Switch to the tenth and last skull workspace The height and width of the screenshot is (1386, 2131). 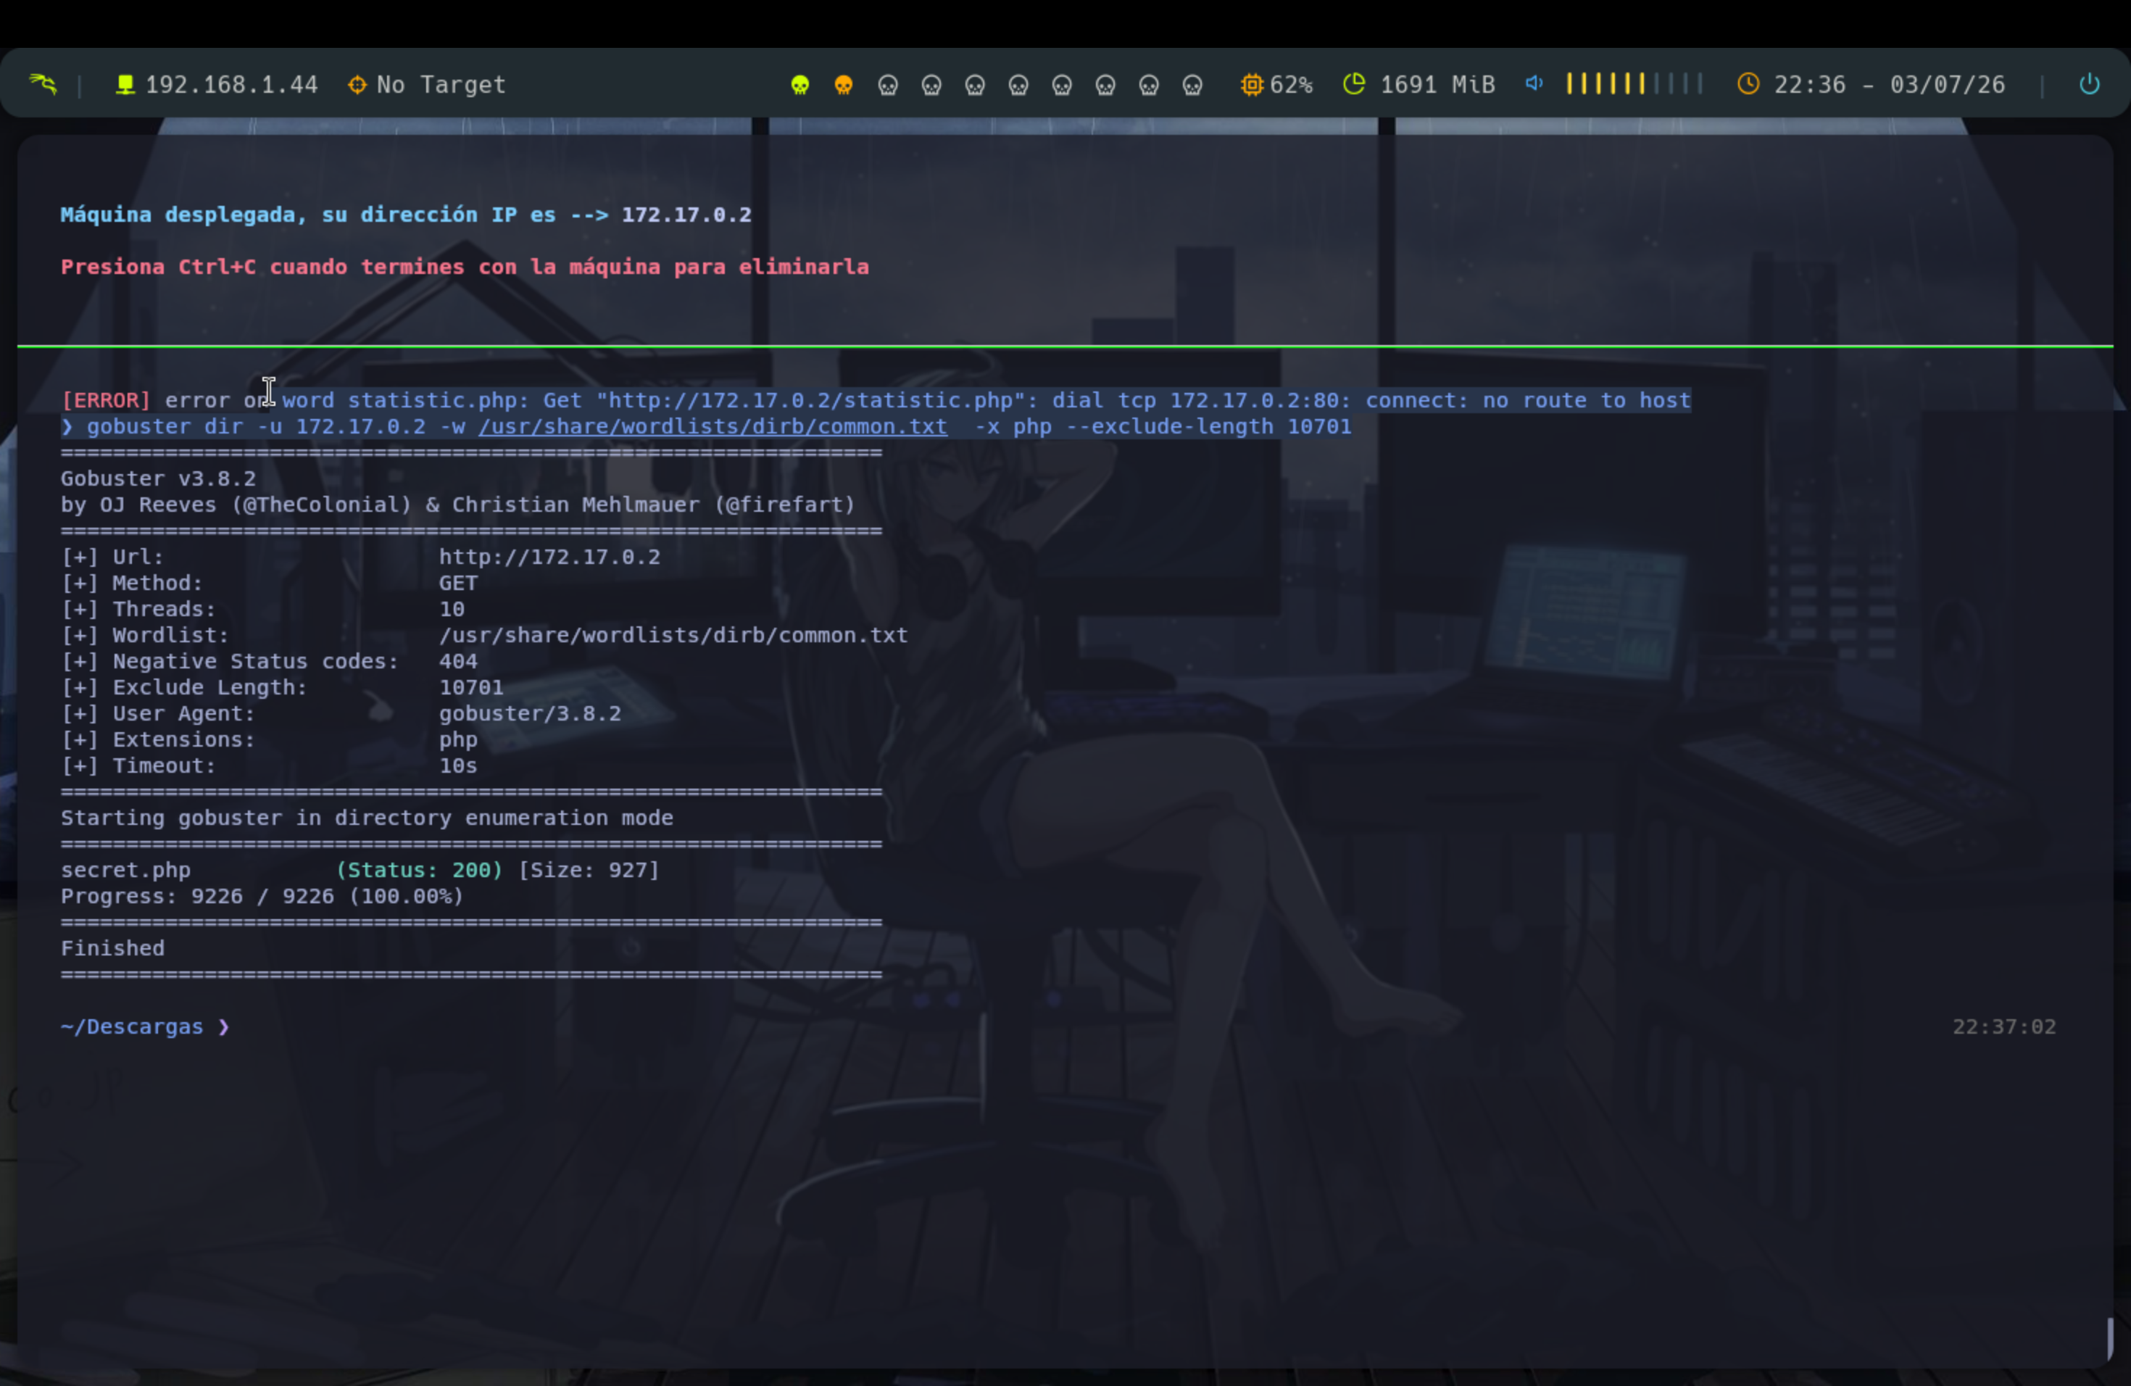tap(1192, 85)
